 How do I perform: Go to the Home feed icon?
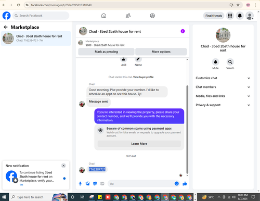(x=103, y=16)
